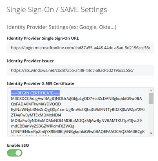Click the certificate box scroll up arrow
The width and height of the screenshot is (158, 161).
click(x=151, y=90)
